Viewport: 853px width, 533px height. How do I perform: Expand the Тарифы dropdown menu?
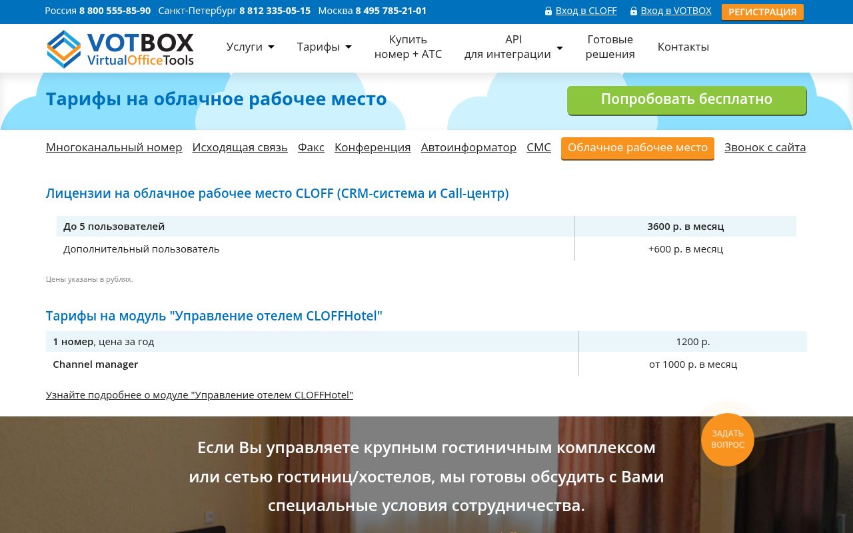click(x=324, y=47)
